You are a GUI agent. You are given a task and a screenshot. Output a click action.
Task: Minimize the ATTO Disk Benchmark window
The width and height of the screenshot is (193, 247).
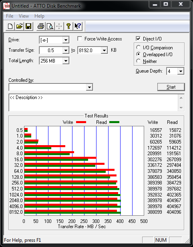coord(155,4)
